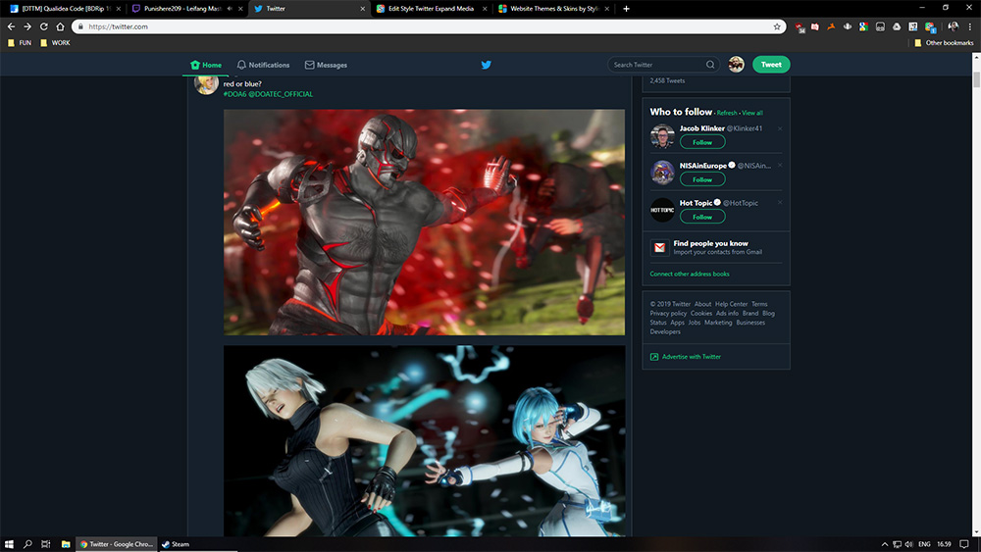Dismiss NISAinEurope suggestion
Image resolution: width=981 pixels, height=552 pixels.
click(780, 166)
